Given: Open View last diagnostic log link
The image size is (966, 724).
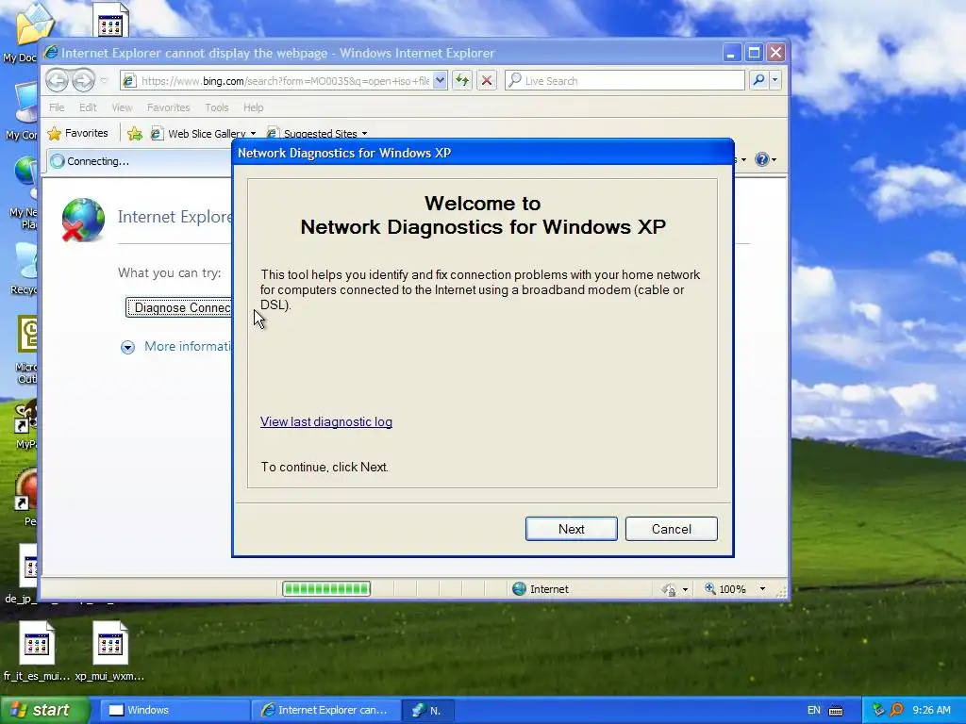Looking at the screenshot, I should 325,421.
